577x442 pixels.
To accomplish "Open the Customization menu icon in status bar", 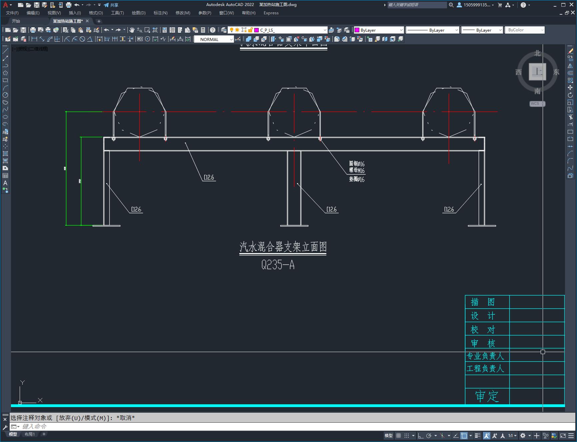I will pyautogui.click(x=571, y=436).
